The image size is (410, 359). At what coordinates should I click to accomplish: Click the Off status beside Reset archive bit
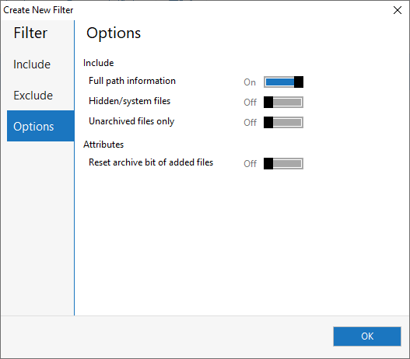click(x=250, y=164)
